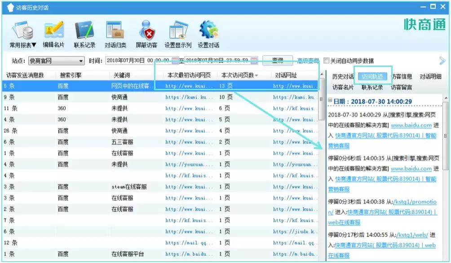Switch to 历史对话 tab
The image size is (451, 263).
point(343,76)
